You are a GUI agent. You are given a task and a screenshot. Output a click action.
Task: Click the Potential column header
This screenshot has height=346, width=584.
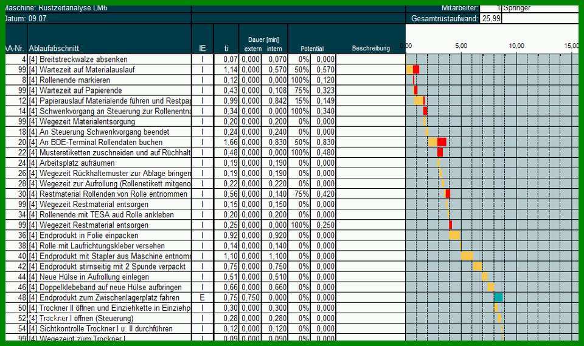312,49
